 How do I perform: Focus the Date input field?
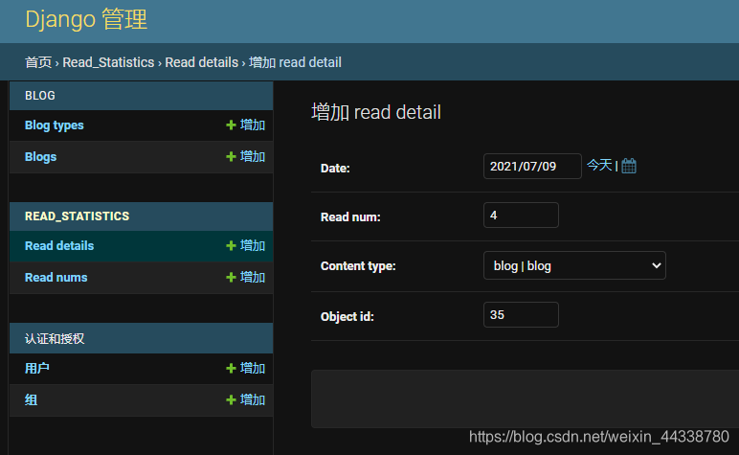(x=532, y=166)
